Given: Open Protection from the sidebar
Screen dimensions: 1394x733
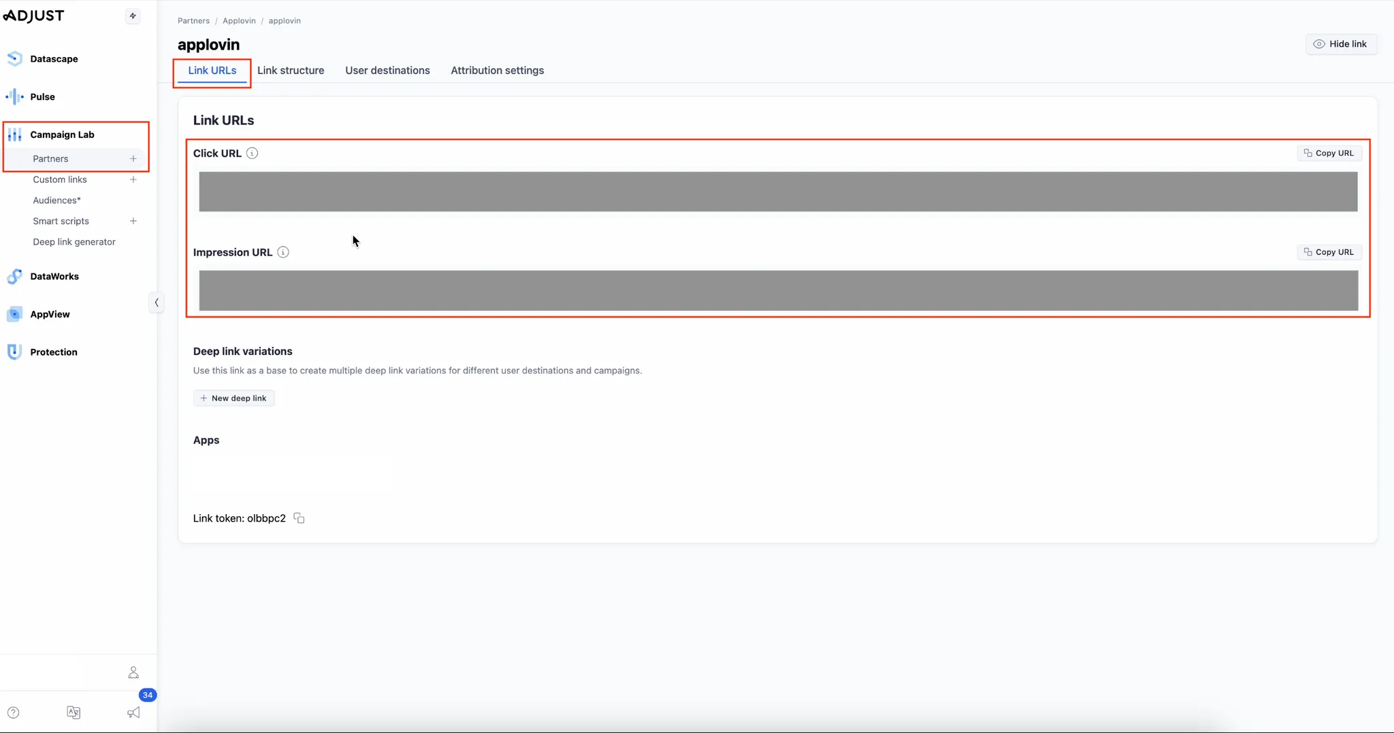Looking at the screenshot, I should 54,352.
